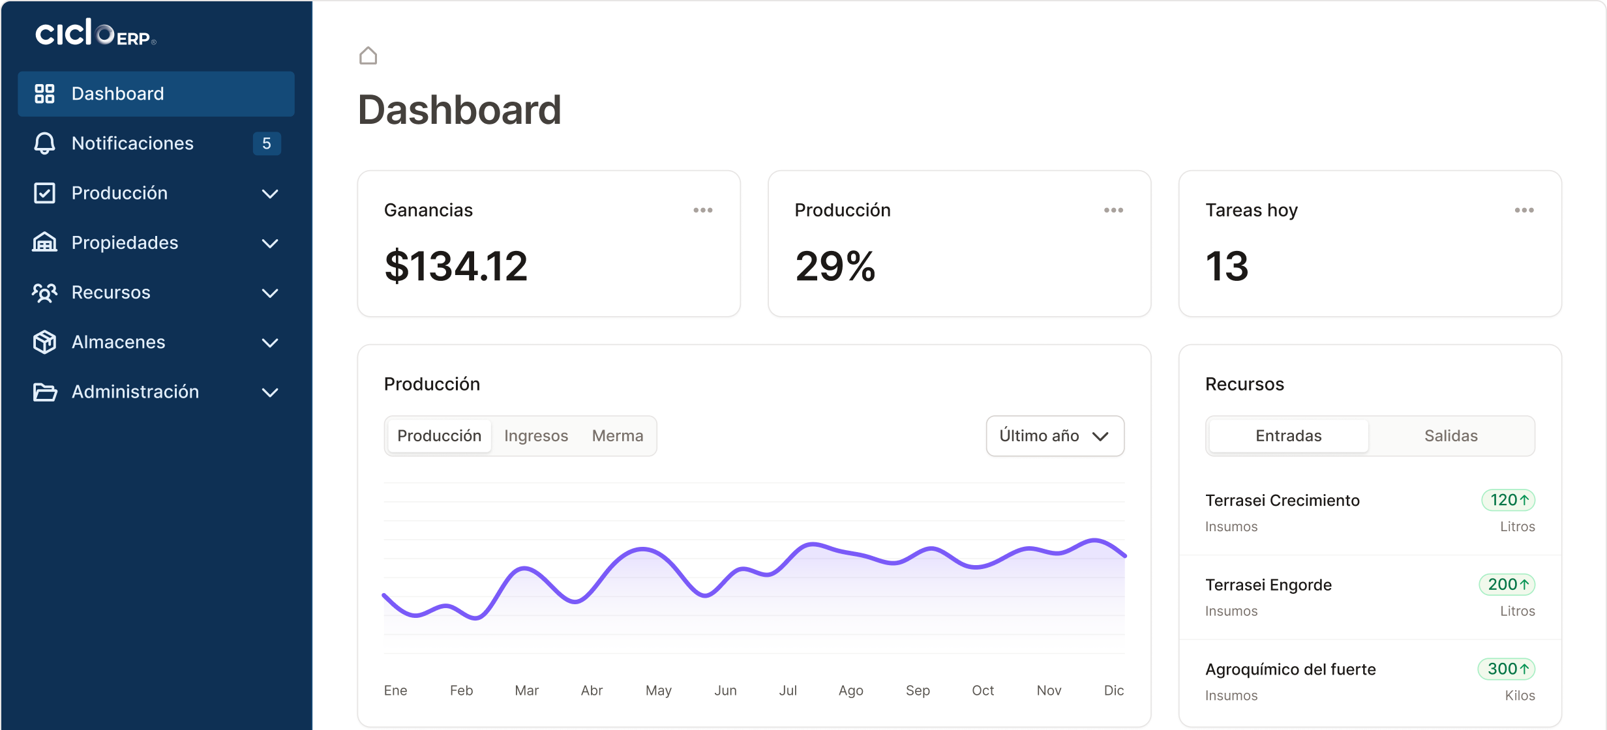The height and width of the screenshot is (730, 1607).
Task: Select the Ingresos chart tab
Action: point(535,436)
